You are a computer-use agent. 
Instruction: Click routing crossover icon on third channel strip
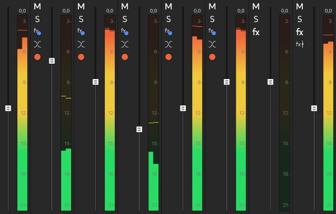(x=125, y=44)
